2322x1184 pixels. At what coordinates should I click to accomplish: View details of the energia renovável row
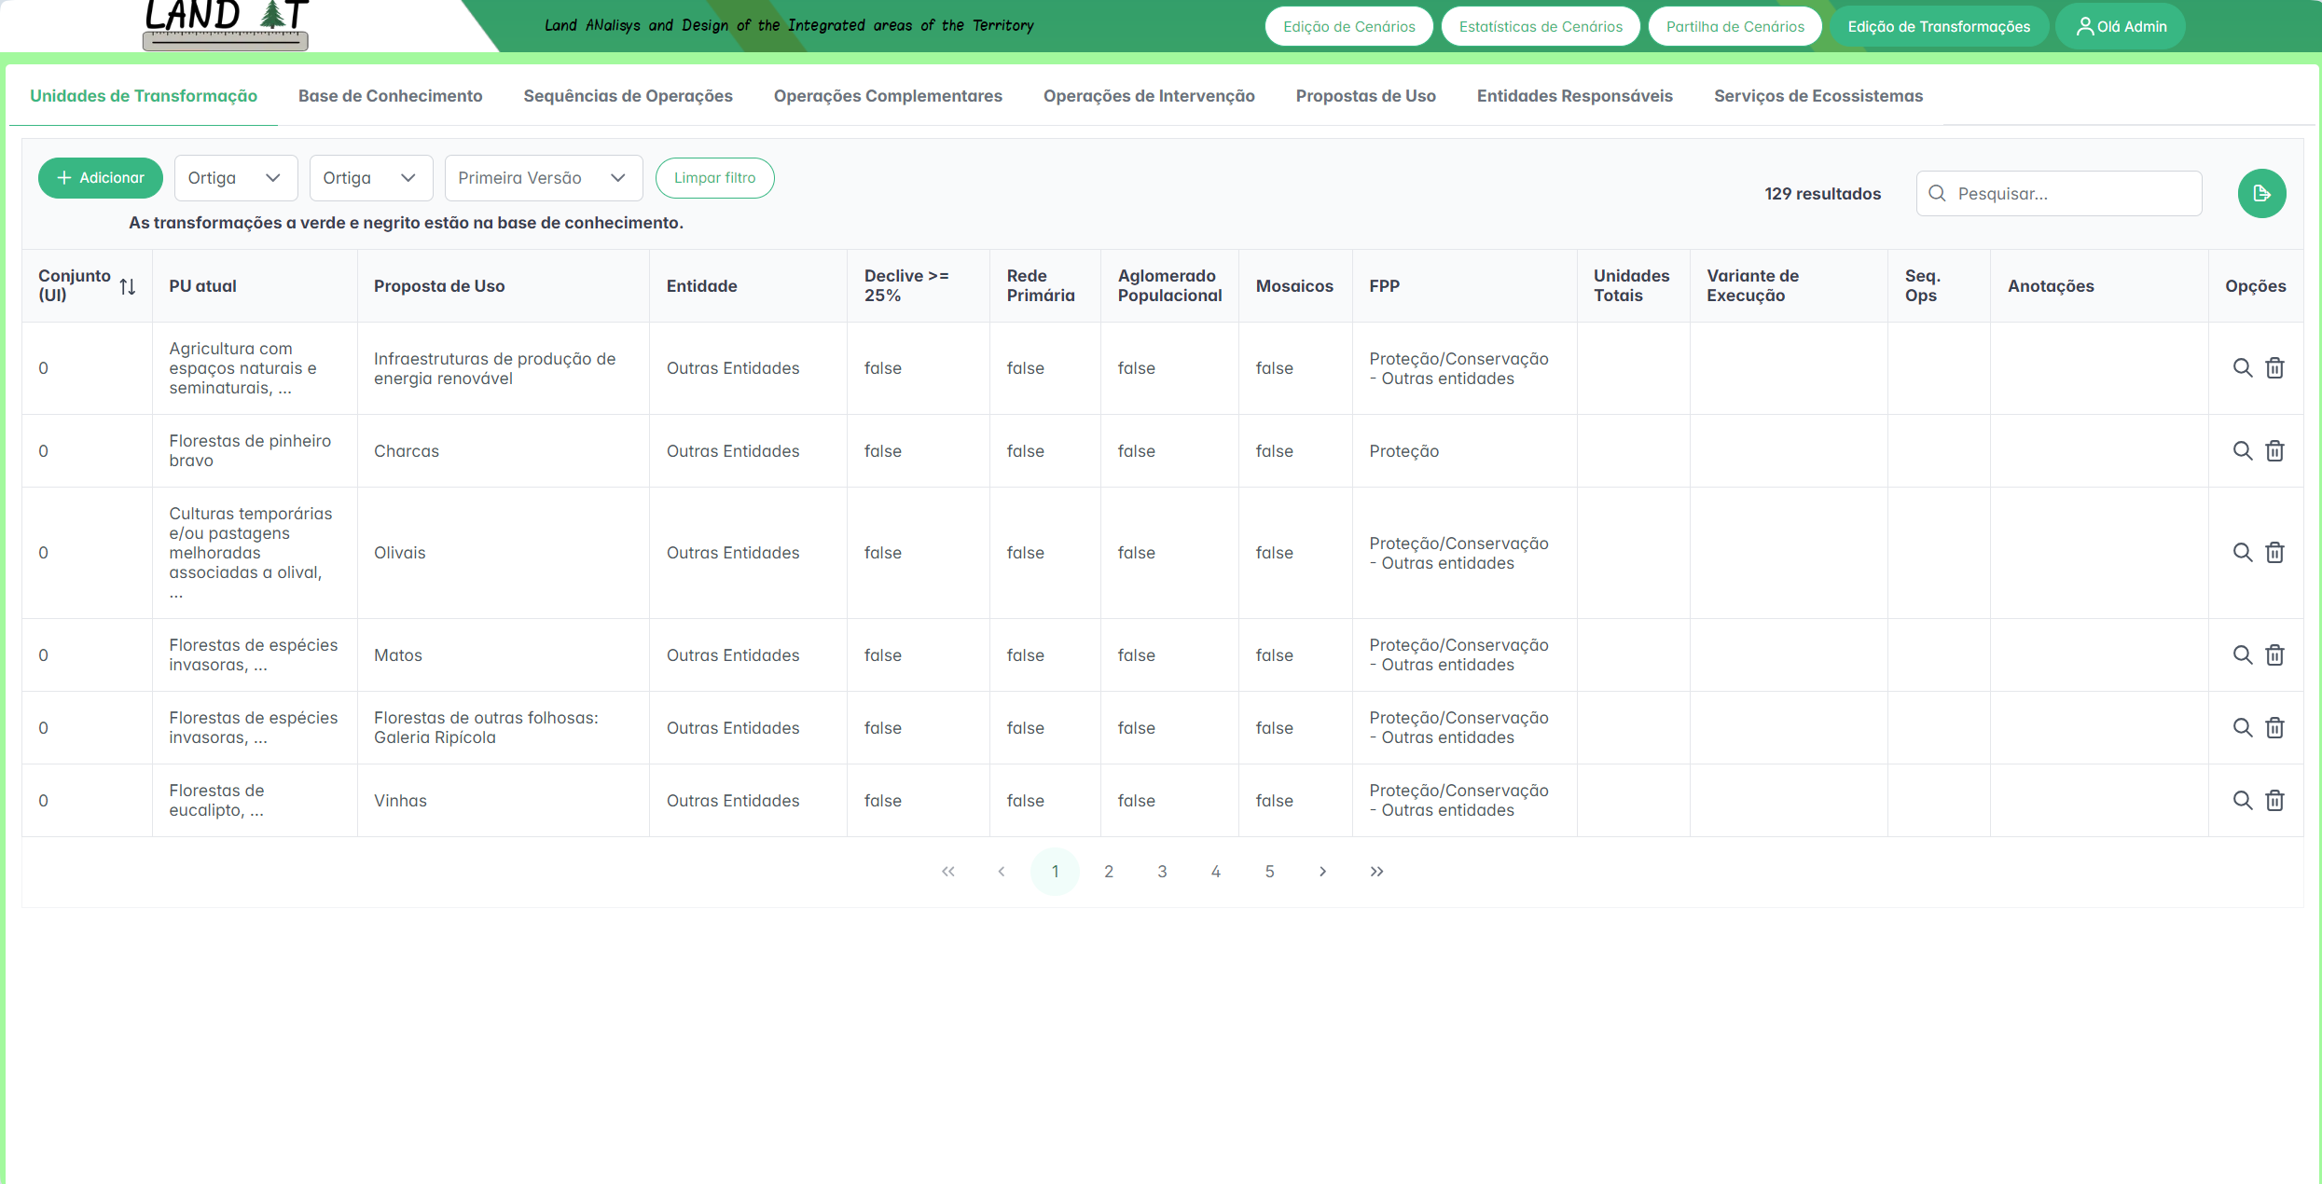pos(2242,368)
